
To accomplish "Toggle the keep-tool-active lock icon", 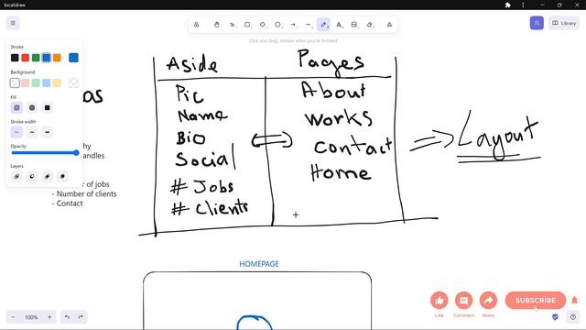I will [197, 25].
